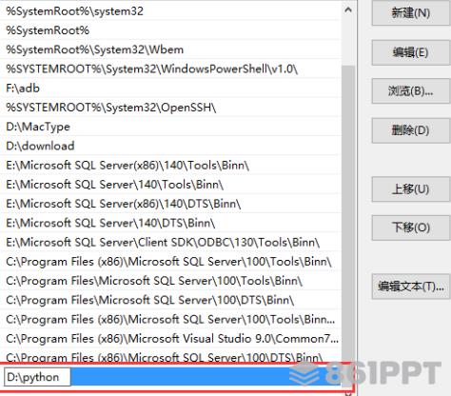Move entry down with 下移(O)
The height and width of the screenshot is (396, 451).
click(x=411, y=228)
